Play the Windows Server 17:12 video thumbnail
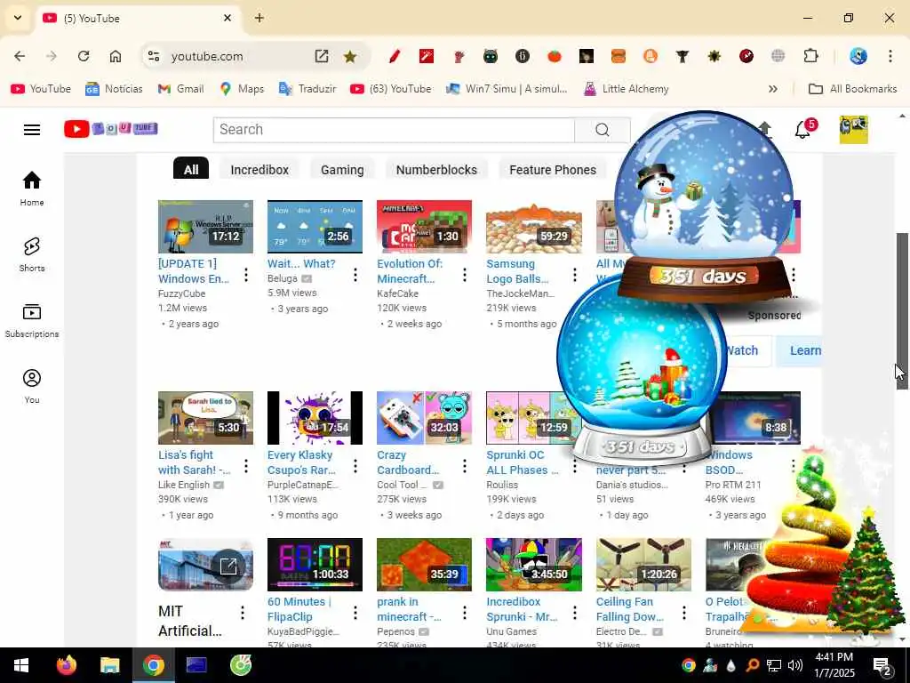 point(205,227)
